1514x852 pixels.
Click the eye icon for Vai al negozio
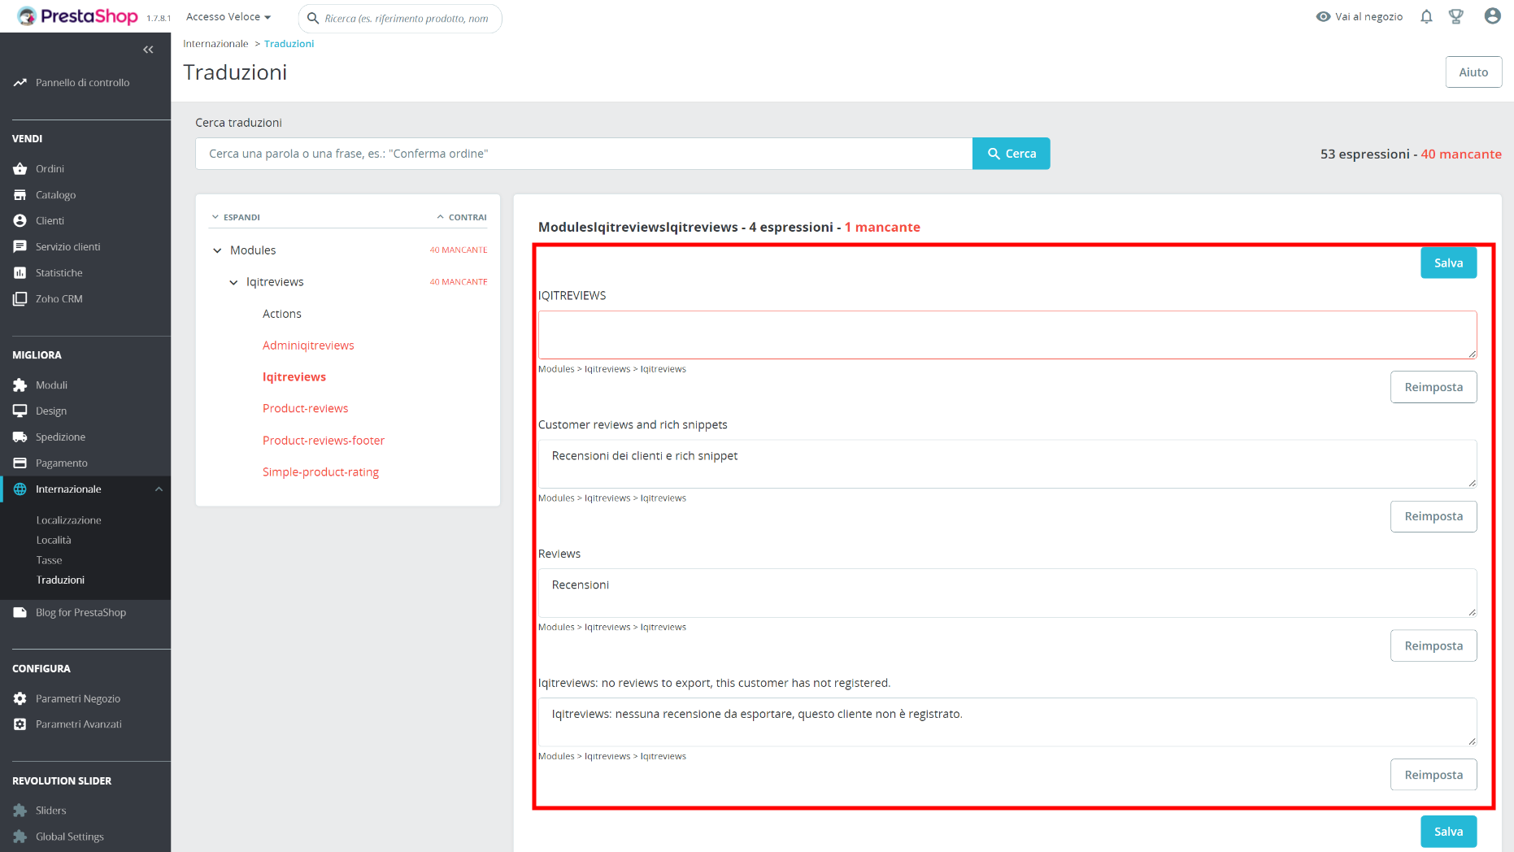[x=1323, y=16]
